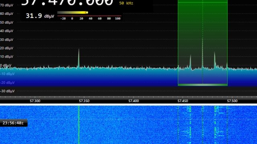
Task: Click the green carrier line in the waterfall
Action: point(79,125)
